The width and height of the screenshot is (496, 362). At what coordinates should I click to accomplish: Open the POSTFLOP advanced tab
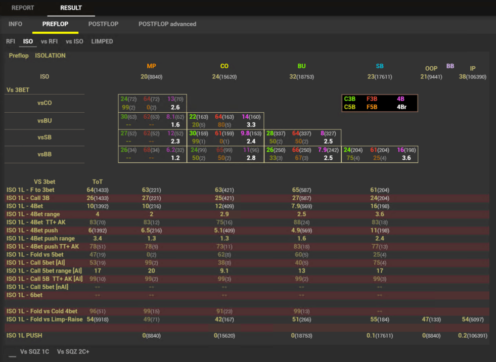pos(167,24)
